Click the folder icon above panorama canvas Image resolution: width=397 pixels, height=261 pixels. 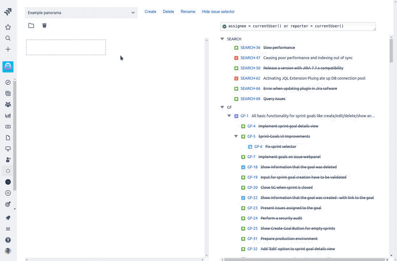(31, 25)
